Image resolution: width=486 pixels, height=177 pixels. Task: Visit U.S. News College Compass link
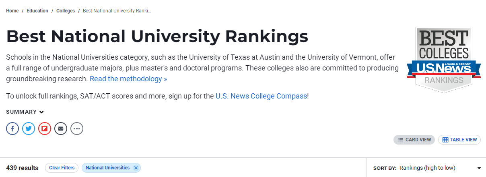click(x=261, y=96)
